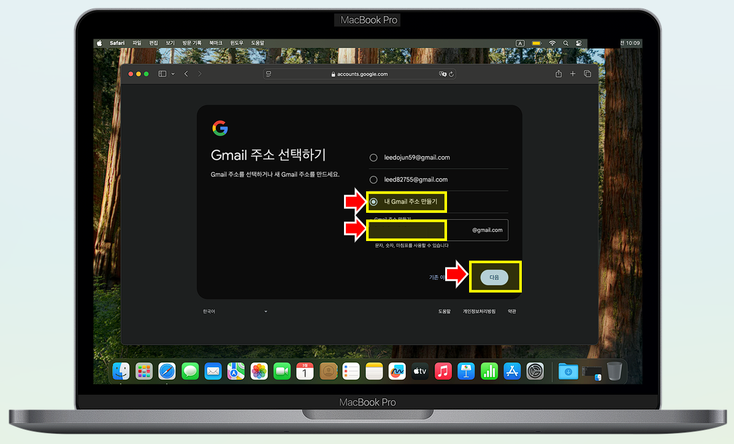Open Maps app in the Dock
The image size is (734, 444).
[236, 372]
